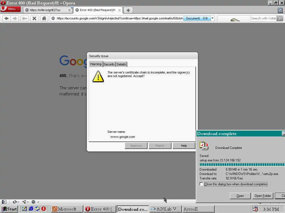285x213 pixels.
Task: Click the setup.exe from 23.124.186.192 text
Action: point(220,160)
